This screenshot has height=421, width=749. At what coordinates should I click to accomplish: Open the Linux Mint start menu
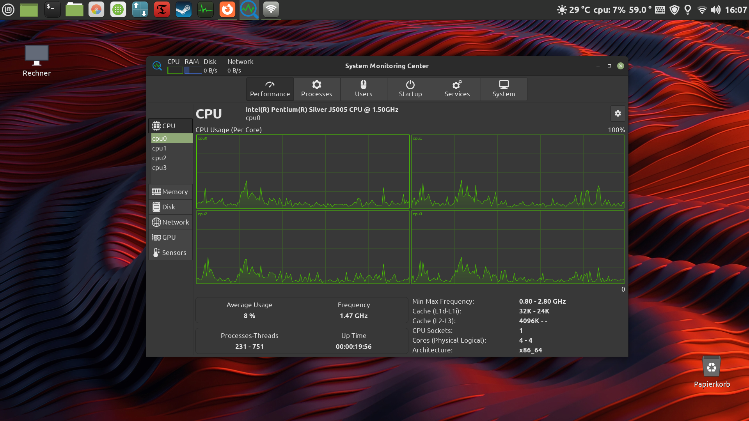pyautogui.click(x=8, y=9)
